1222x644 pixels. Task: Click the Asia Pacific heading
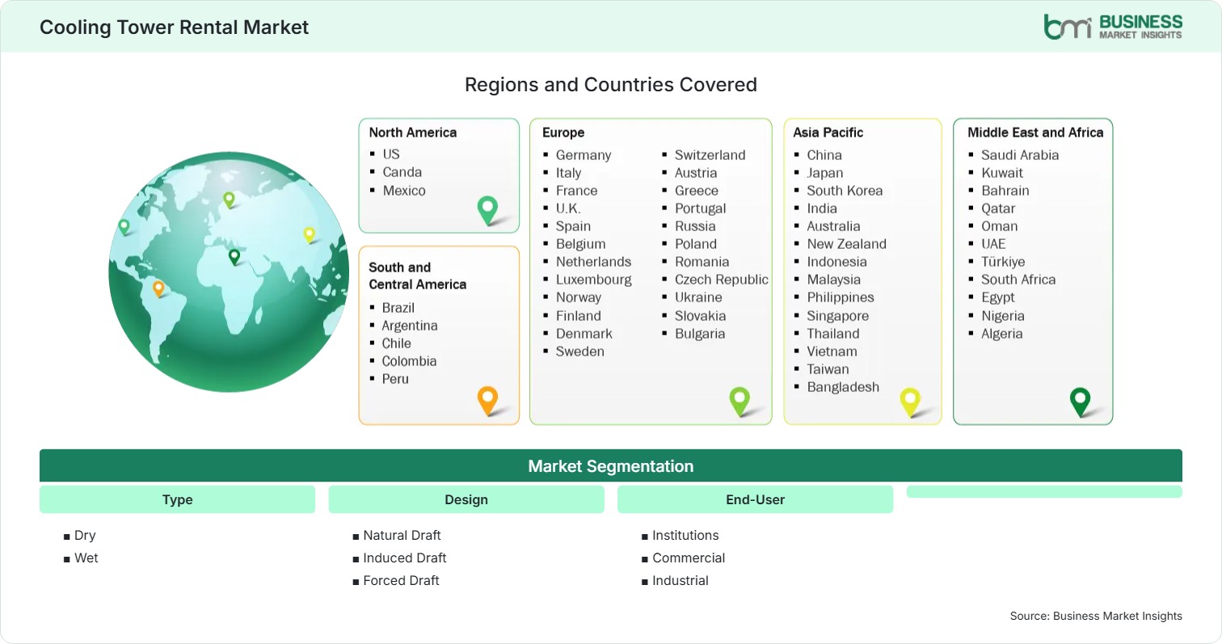[828, 133]
